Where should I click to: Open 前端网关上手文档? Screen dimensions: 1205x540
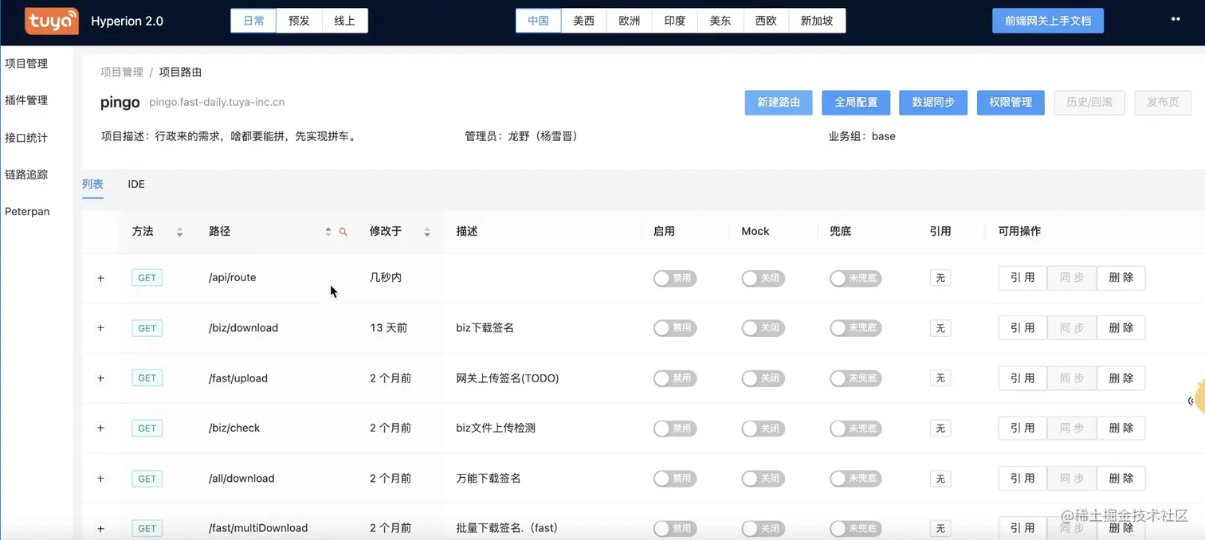1048,21
